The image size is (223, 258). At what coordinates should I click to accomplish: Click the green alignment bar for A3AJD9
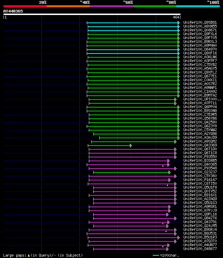(x=139, y=138)
